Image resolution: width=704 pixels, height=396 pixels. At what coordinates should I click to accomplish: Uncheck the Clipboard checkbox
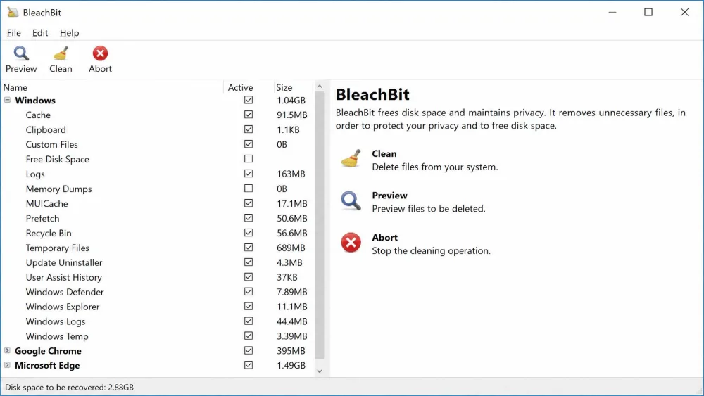pyautogui.click(x=249, y=129)
